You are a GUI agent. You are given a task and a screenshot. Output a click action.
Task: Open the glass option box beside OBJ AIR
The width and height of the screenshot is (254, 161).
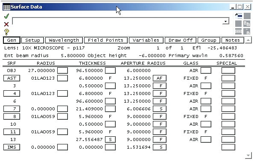click(x=206, y=71)
